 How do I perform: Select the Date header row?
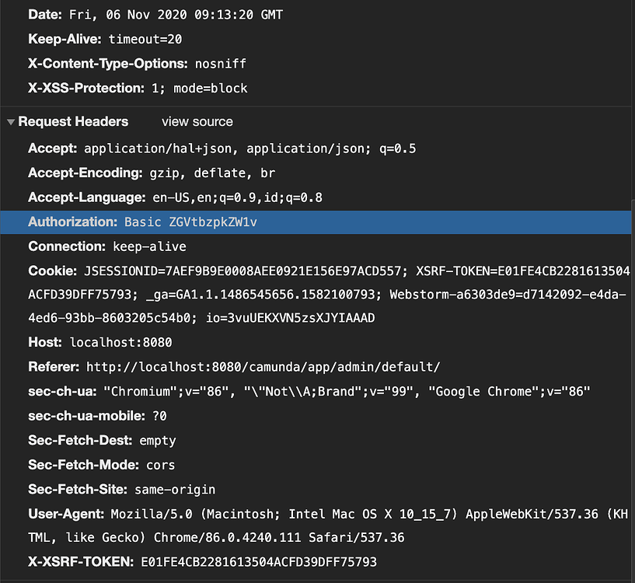(x=155, y=13)
